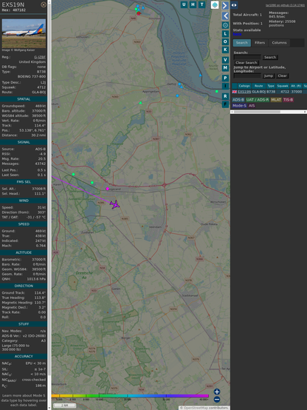Viewport: 307px width, 410px height.
Task: Toggle the M map option button
Action: pos(225,68)
